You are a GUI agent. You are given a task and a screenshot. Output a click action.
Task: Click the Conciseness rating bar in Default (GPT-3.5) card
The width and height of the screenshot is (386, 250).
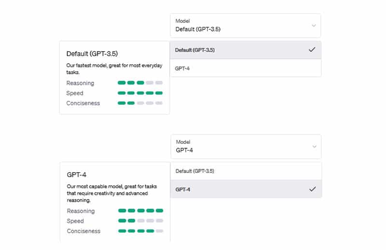[x=140, y=103]
